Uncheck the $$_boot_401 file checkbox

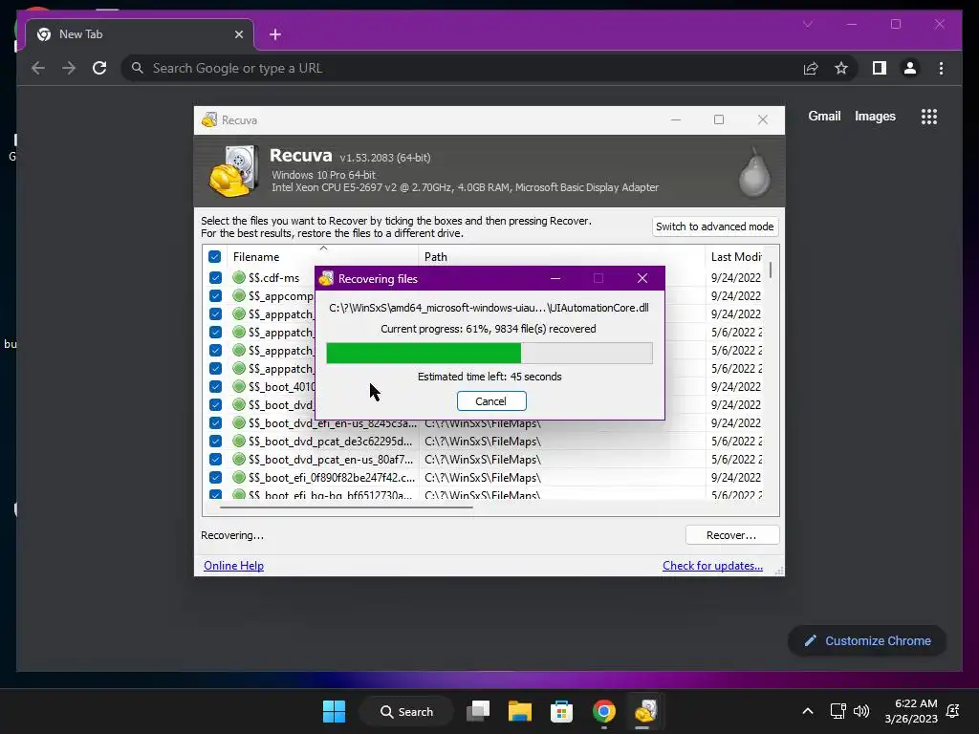click(x=215, y=386)
